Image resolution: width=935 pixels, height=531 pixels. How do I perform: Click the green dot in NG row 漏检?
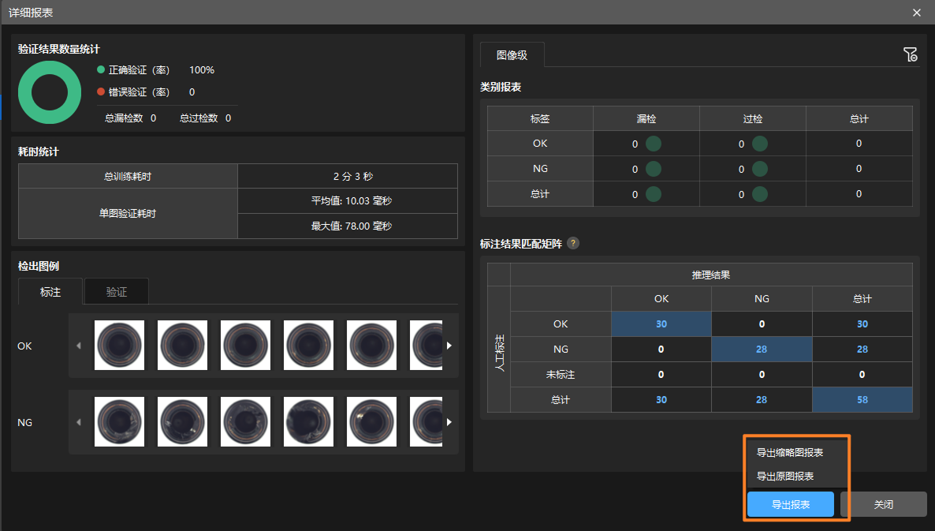point(654,169)
